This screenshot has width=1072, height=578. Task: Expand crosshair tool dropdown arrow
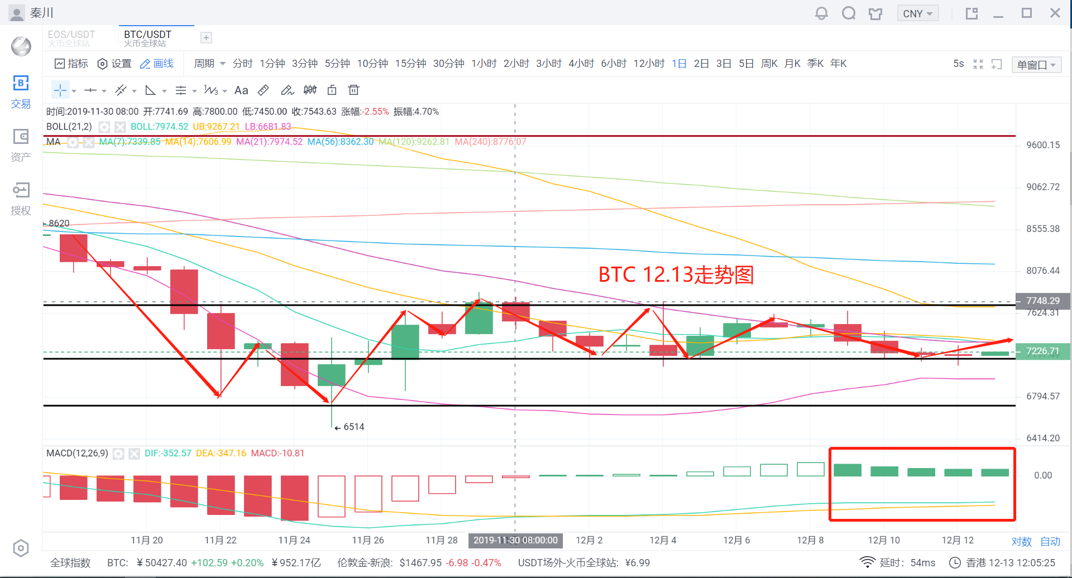click(x=74, y=91)
